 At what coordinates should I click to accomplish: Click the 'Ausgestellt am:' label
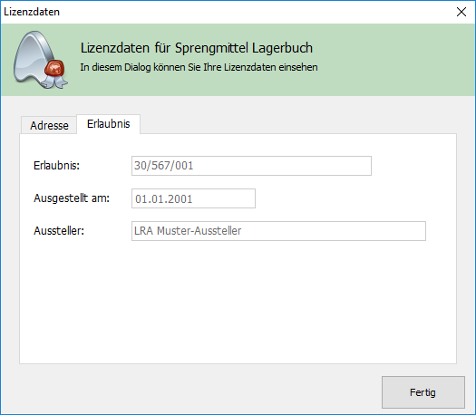point(72,198)
